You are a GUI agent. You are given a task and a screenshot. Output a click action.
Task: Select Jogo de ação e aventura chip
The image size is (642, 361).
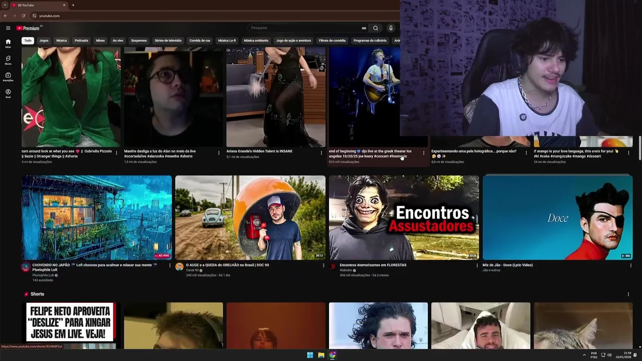tap(293, 41)
